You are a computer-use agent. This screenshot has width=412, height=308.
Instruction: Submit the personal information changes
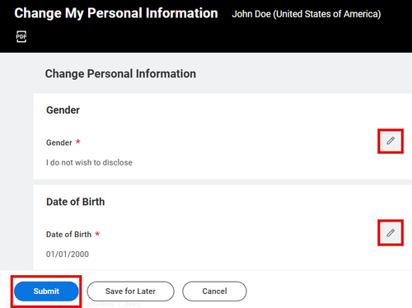(46, 291)
